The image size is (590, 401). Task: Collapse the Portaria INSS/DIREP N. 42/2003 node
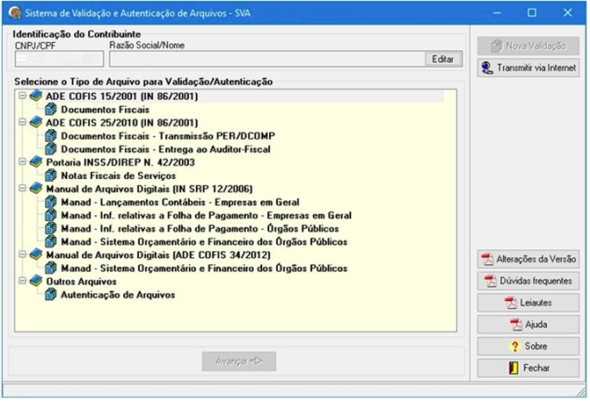point(22,161)
